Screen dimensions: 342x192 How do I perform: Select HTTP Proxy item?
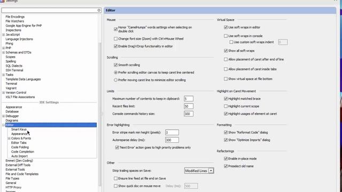(x=13, y=187)
